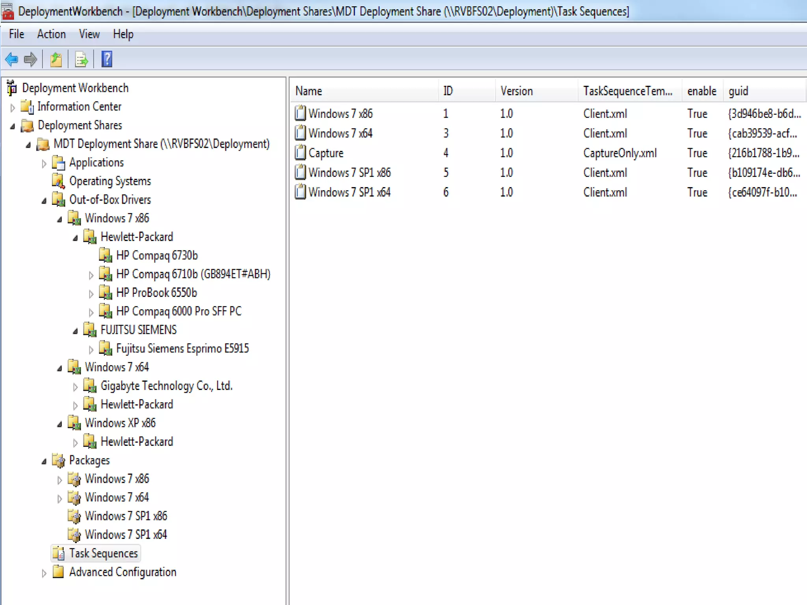The width and height of the screenshot is (807, 605).
Task: Click the Help question mark toolbar icon
Action: (107, 59)
